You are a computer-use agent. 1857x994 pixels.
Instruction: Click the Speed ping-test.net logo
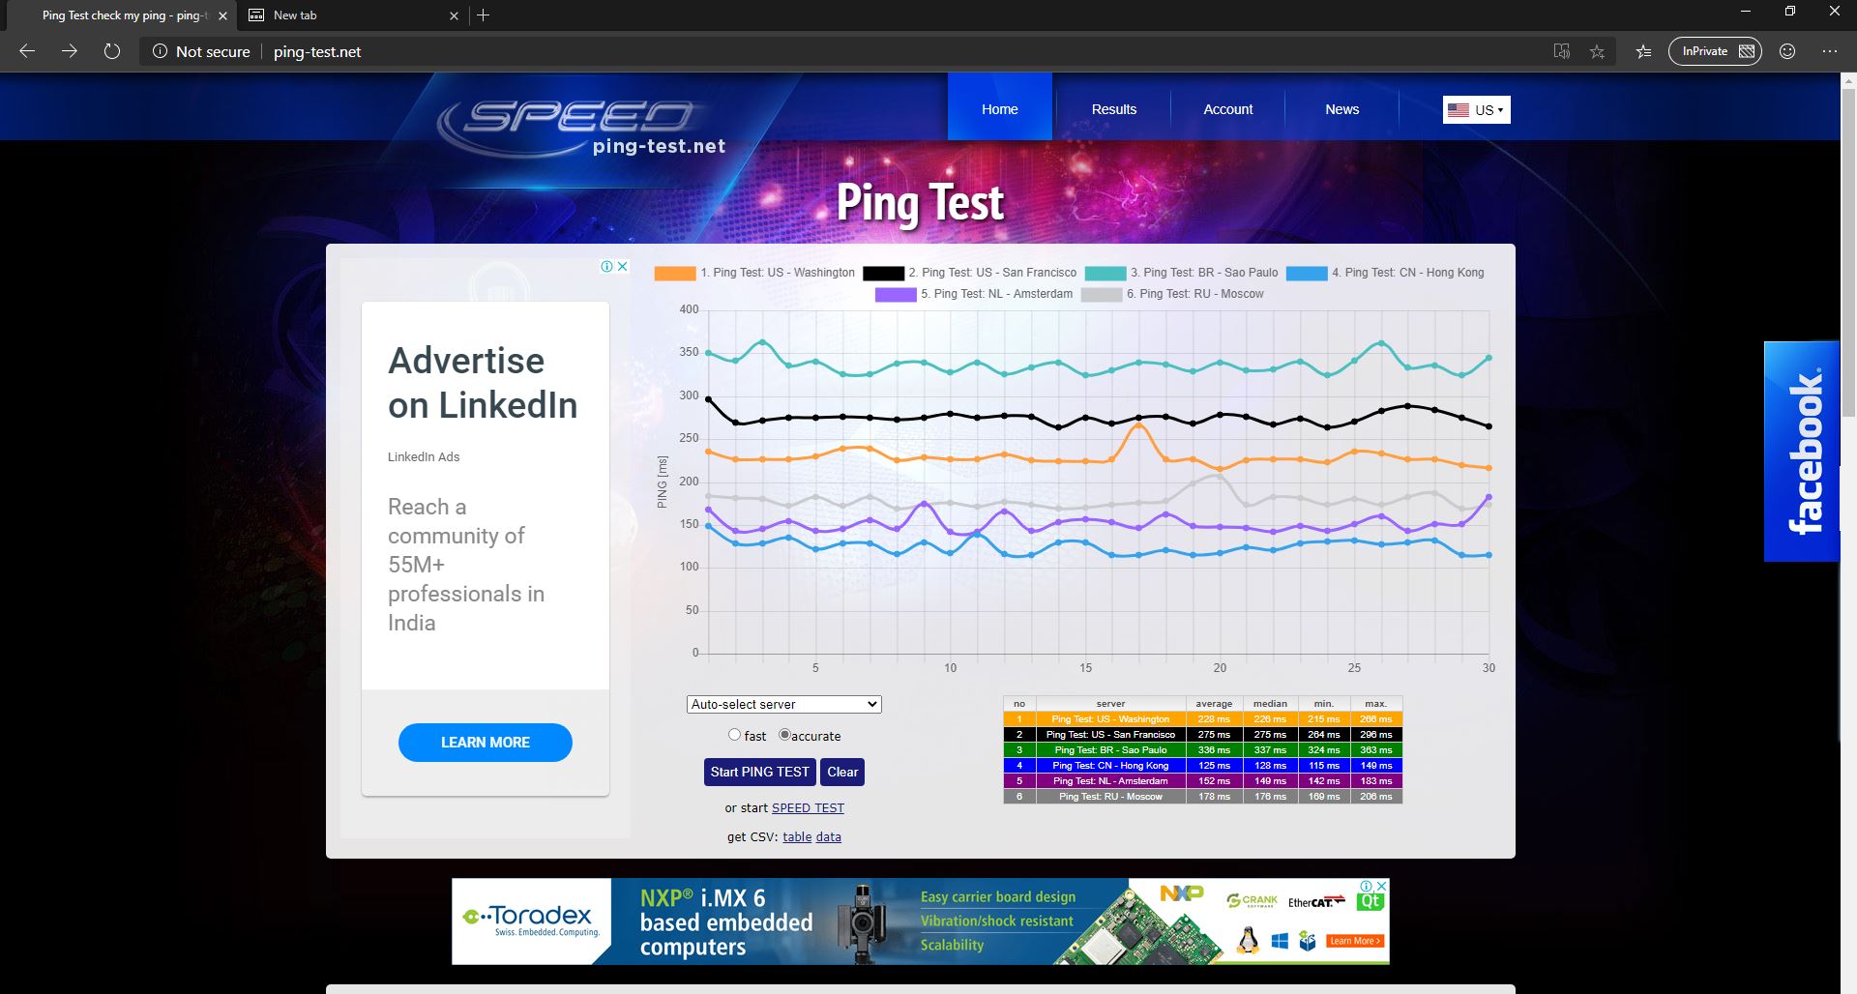[580, 128]
